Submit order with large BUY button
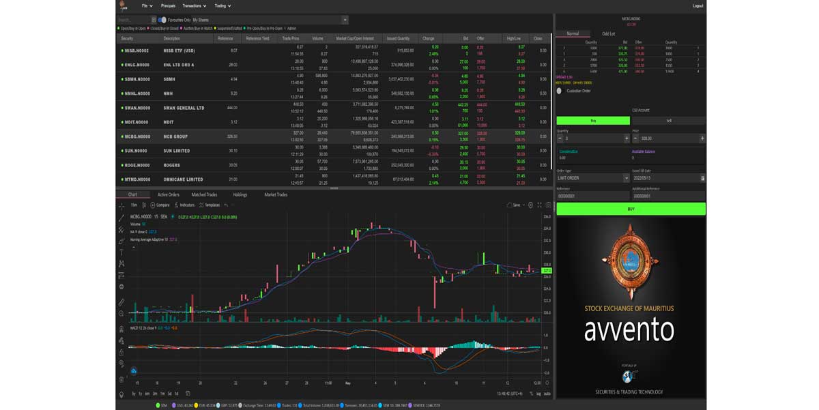Image resolution: width=819 pixels, height=410 pixels. [x=631, y=209]
